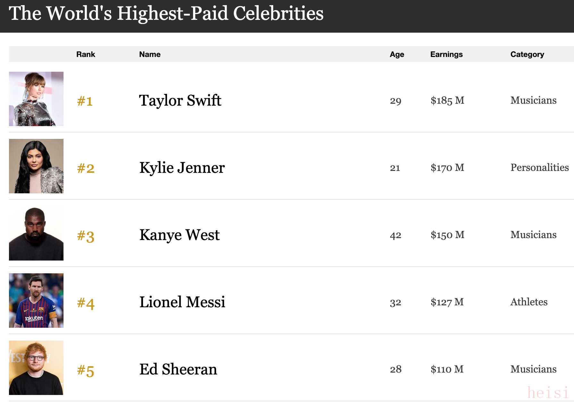
Task: Click the Category column header
Action: [527, 54]
